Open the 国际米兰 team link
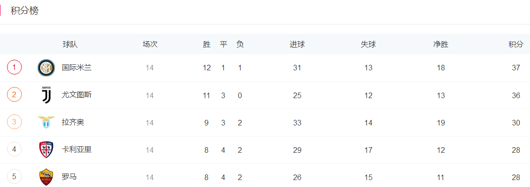Screen dimensions: 530x187 click(x=77, y=68)
